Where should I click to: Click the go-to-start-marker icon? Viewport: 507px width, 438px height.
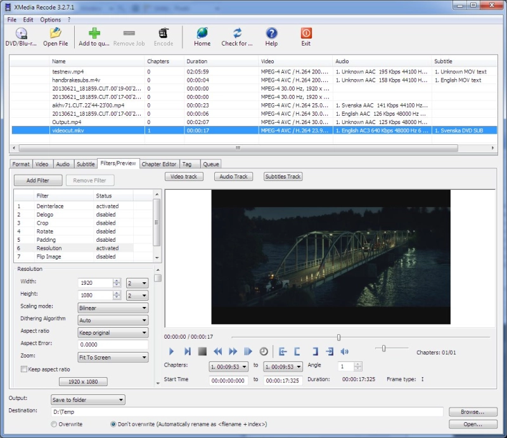click(x=283, y=351)
